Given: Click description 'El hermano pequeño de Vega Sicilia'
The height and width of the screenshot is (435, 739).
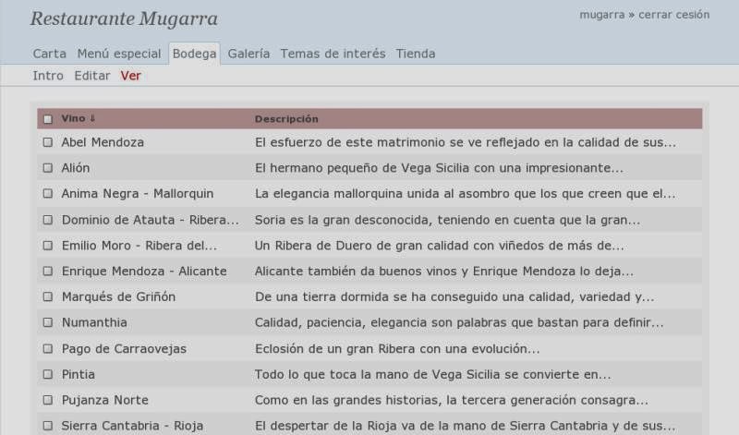Looking at the screenshot, I should point(440,168).
